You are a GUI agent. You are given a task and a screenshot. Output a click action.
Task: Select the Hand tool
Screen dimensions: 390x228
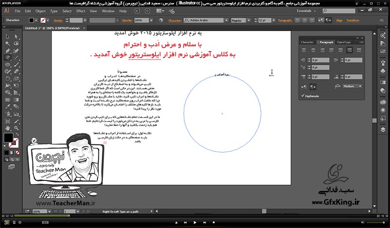(8, 128)
